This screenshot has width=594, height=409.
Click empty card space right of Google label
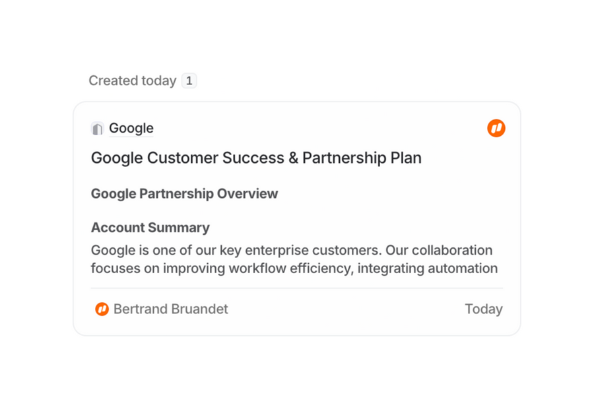(317, 129)
